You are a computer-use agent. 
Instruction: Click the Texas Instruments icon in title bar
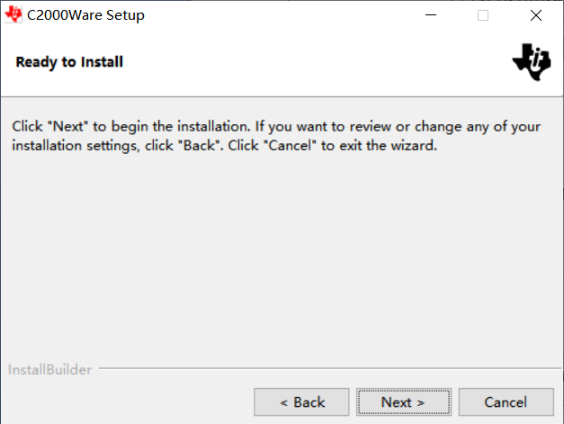pos(13,15)
